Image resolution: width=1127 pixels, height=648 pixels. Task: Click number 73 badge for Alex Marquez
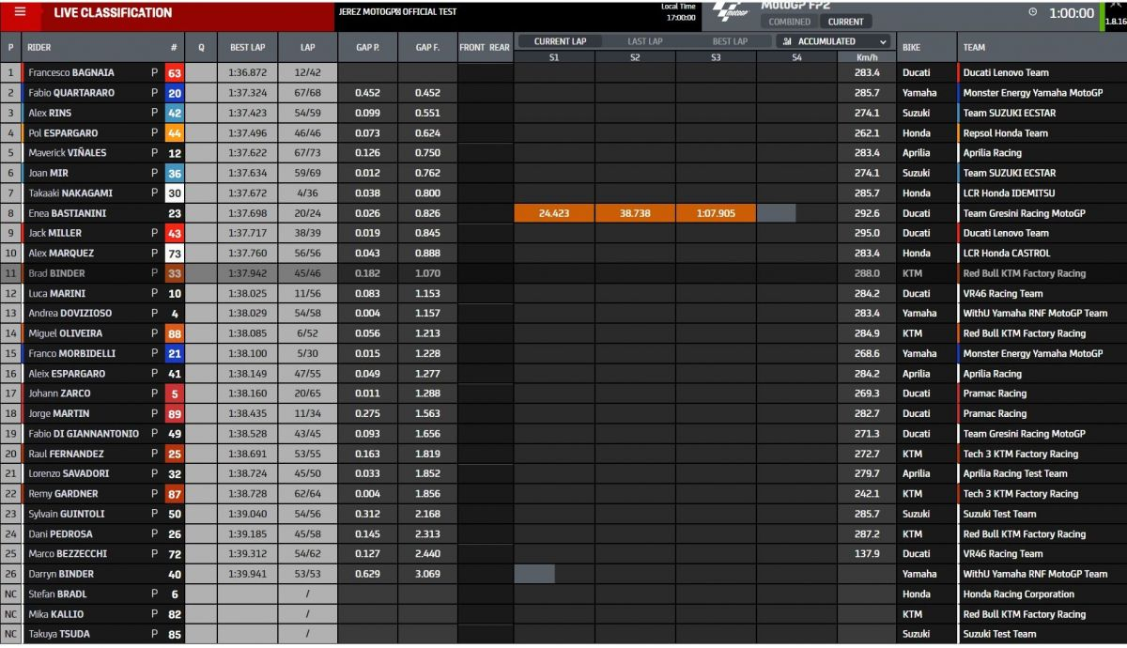pyautogui.click(x=175, y=253)
